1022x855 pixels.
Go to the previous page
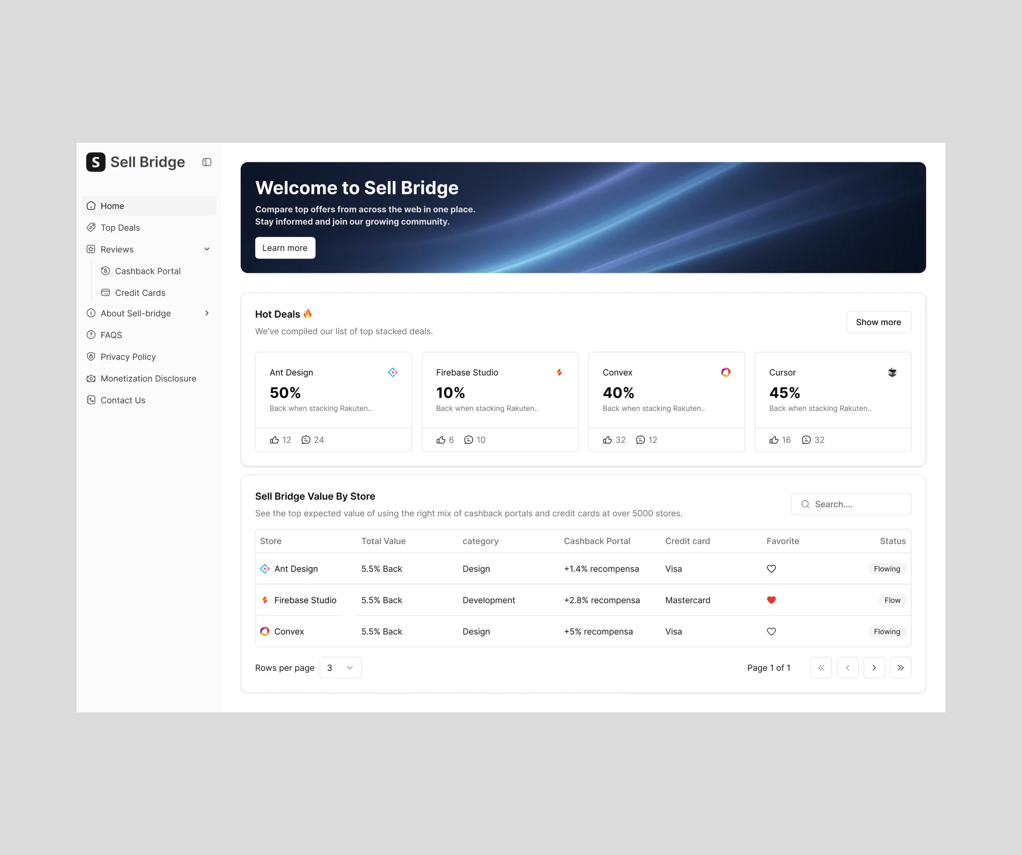pos(847,668)
